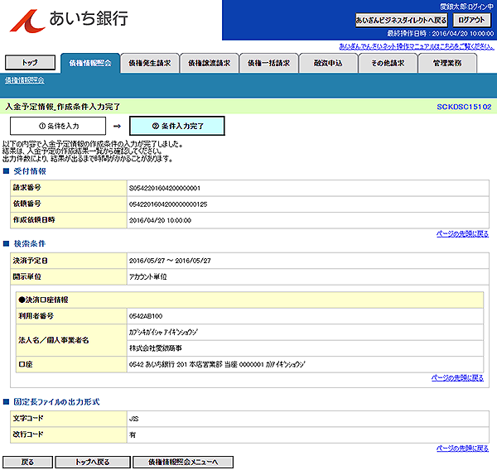Open the 債権発生請求 tab
The width and height of the screenshot is (497, 475).
(x=150, y=63)
